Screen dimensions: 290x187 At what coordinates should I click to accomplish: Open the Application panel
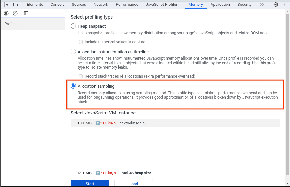pyautogui.click(x=220, y=4)
